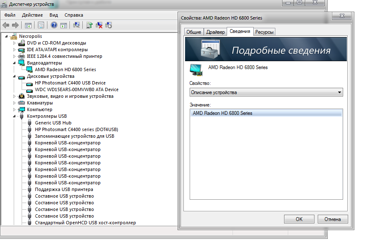Switch to the Общие tab
This screenshot has width=366, height=243.
point(194,32)
